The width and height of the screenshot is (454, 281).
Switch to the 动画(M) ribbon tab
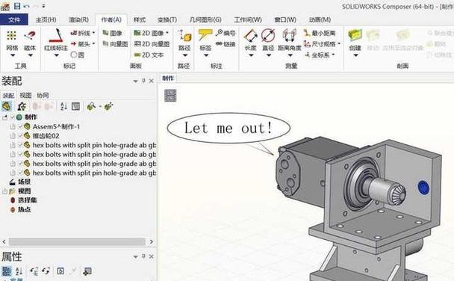click(320, 19)
